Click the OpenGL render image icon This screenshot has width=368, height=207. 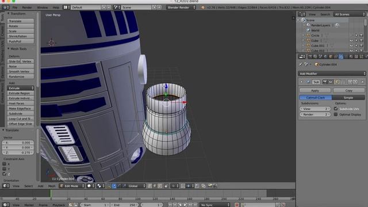[209, 186]
